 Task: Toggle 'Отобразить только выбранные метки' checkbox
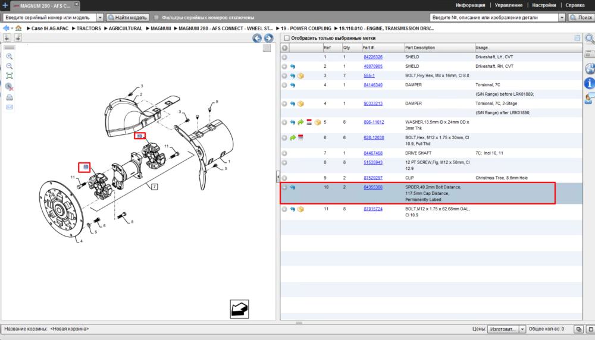click(287, 38)
